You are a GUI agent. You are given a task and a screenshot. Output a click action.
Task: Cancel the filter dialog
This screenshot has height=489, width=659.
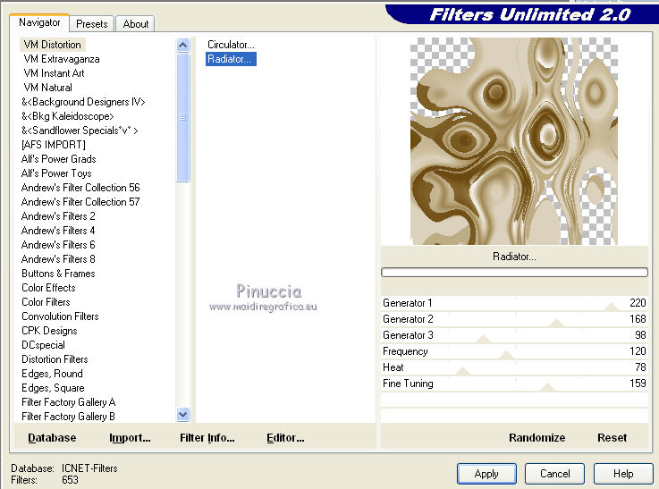pyautogui.click(x=554, y=474)
